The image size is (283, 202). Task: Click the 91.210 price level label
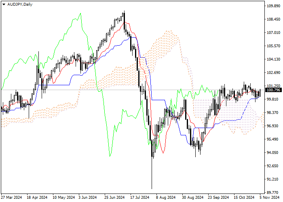click(272, 179)
